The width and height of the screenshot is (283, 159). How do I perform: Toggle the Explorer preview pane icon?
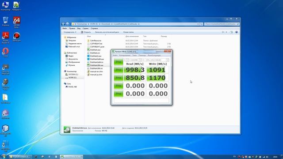231,32
